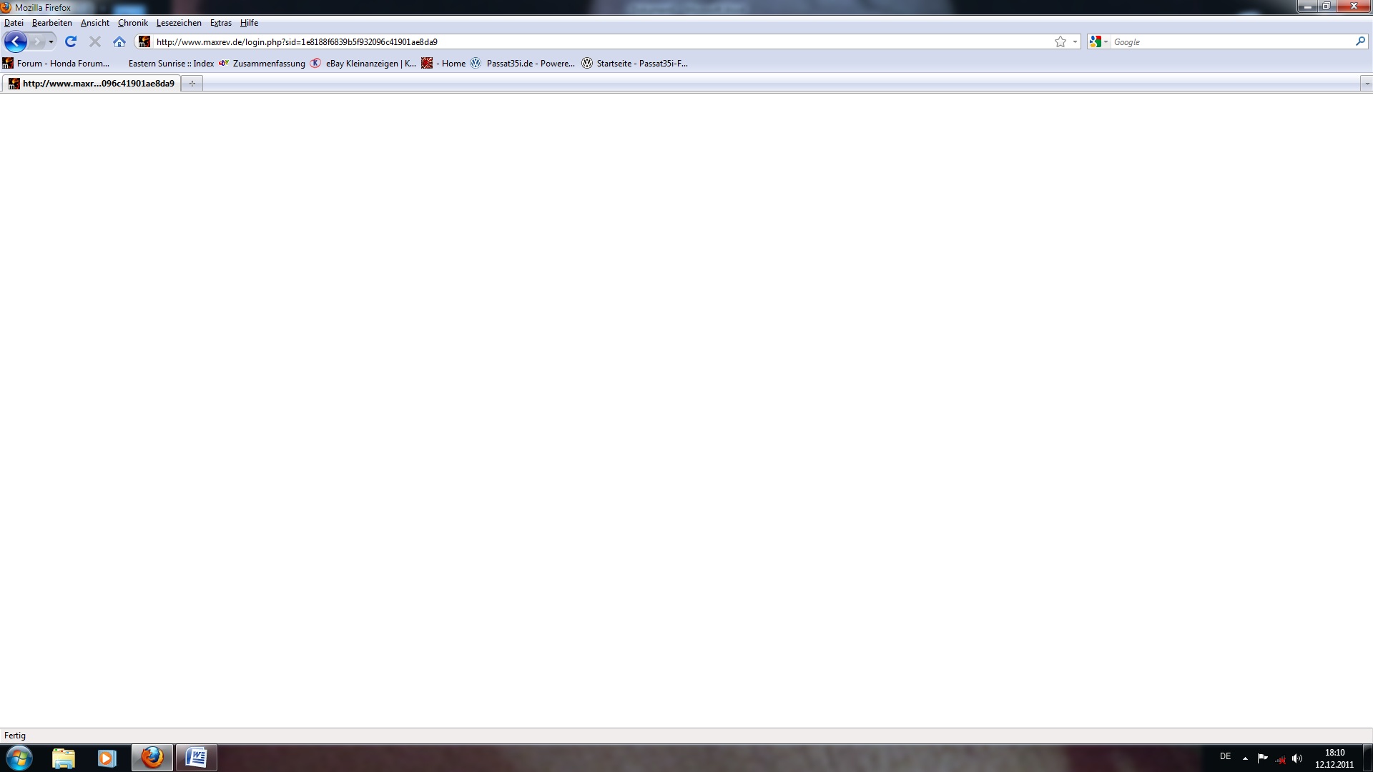1373x772 pixels.
Task: Click the search magnifier icon
Action: coord(1360,41)
